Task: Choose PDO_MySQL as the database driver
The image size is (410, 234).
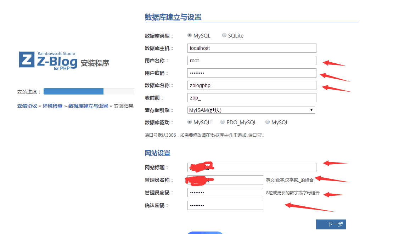Action: click(223, 122)
